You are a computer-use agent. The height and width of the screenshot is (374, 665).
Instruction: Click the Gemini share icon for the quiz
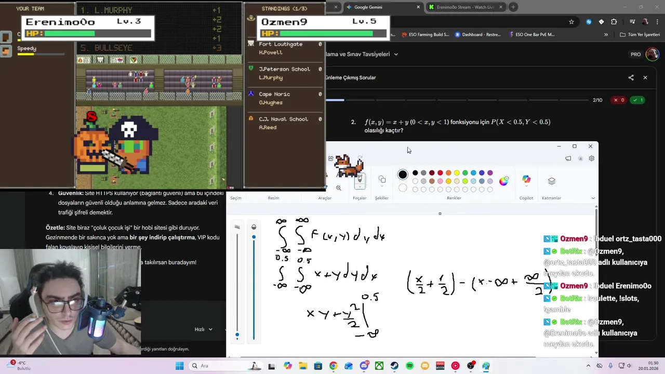click(x=631, y=77)
